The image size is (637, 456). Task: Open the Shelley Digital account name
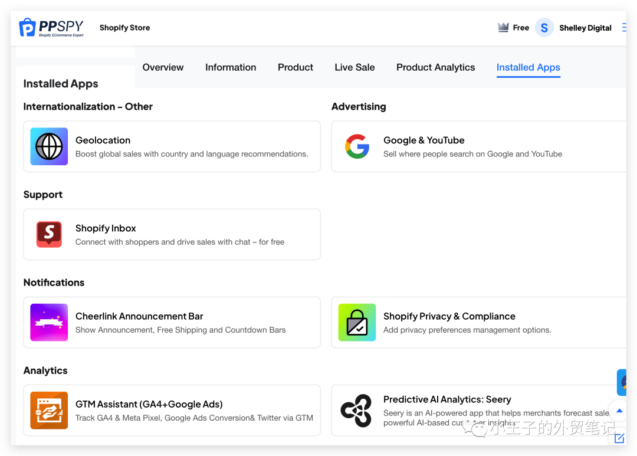pos(585,28)
